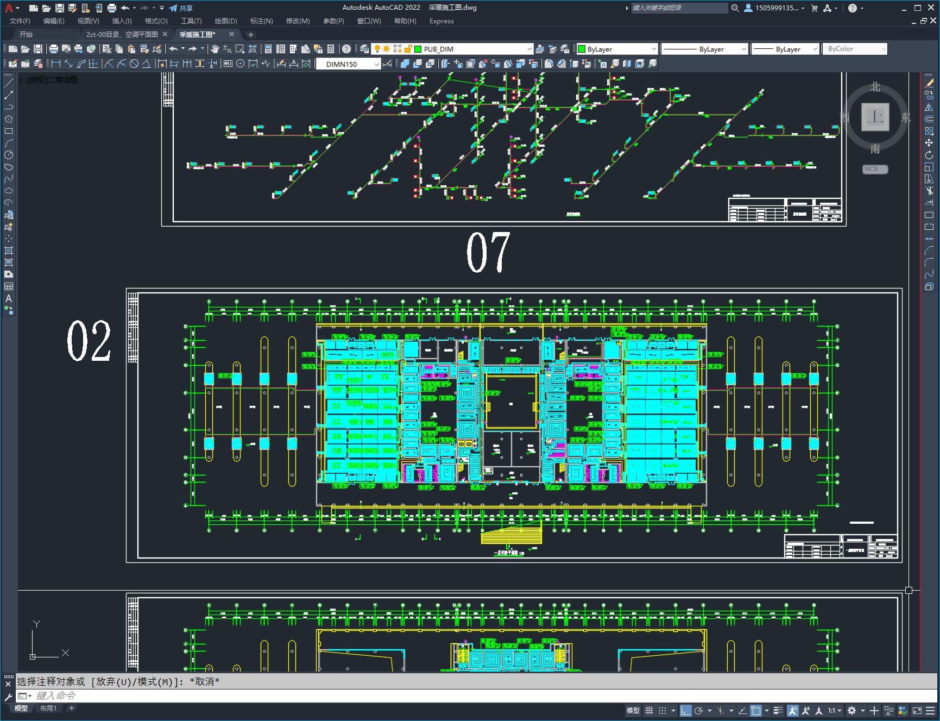The width and height of the screenshot is (940, 721).
Task: Open the 文件(F) menu
Action: [20, 21]
